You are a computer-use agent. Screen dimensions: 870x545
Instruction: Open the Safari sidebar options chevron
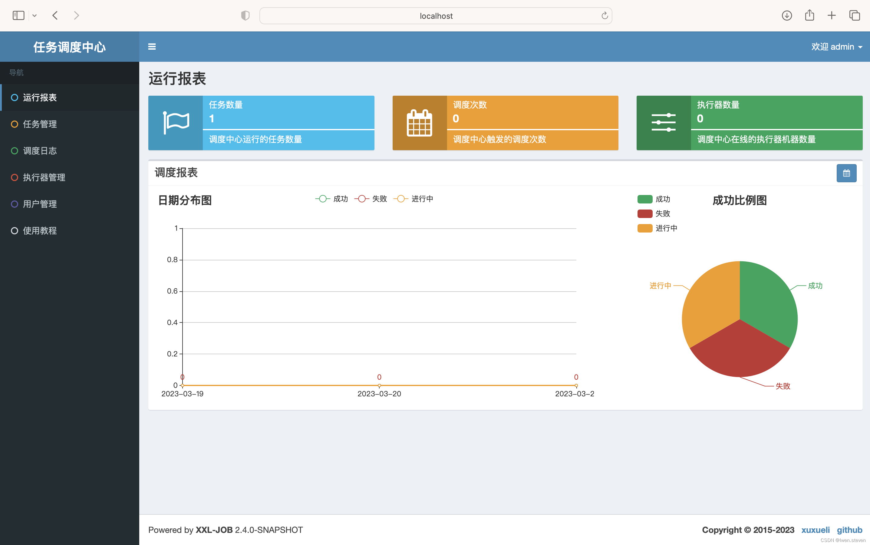35,15
